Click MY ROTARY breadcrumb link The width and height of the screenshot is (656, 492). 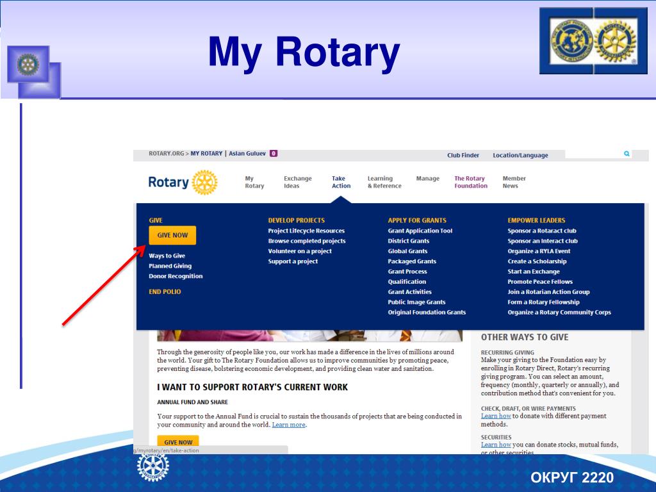(x=206, y=154)
